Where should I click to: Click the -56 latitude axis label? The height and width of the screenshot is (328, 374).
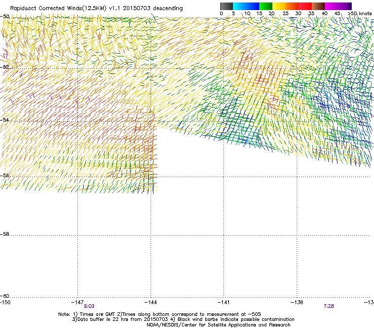5,175
